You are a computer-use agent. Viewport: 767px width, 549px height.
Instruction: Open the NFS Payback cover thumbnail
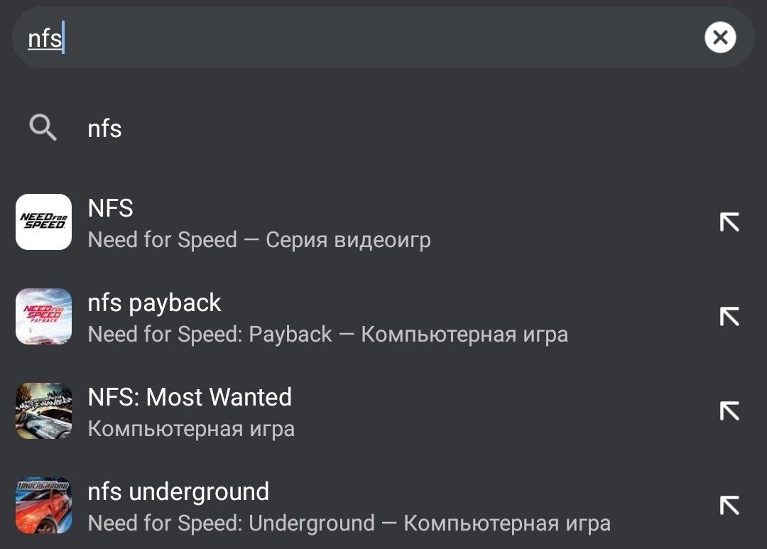click(x=43, y=317)
